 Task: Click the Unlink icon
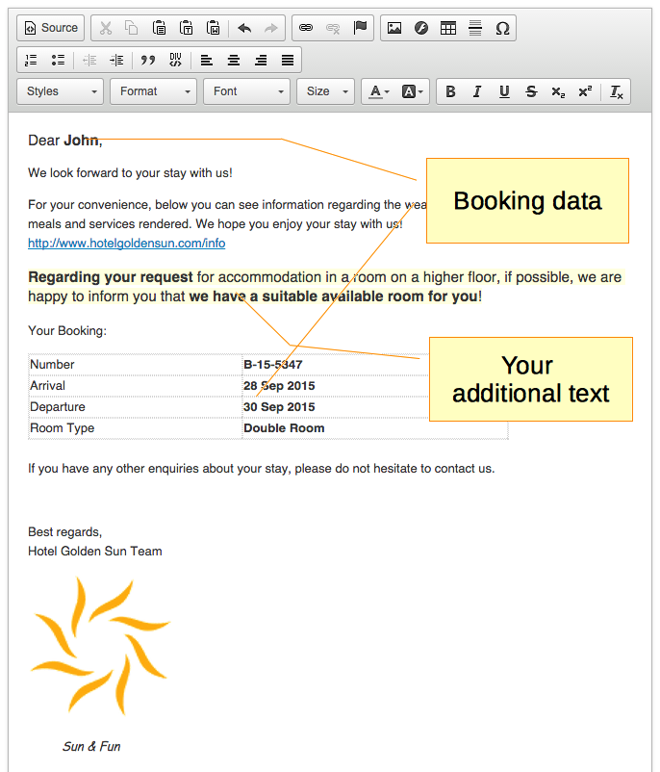click(333, 28)
